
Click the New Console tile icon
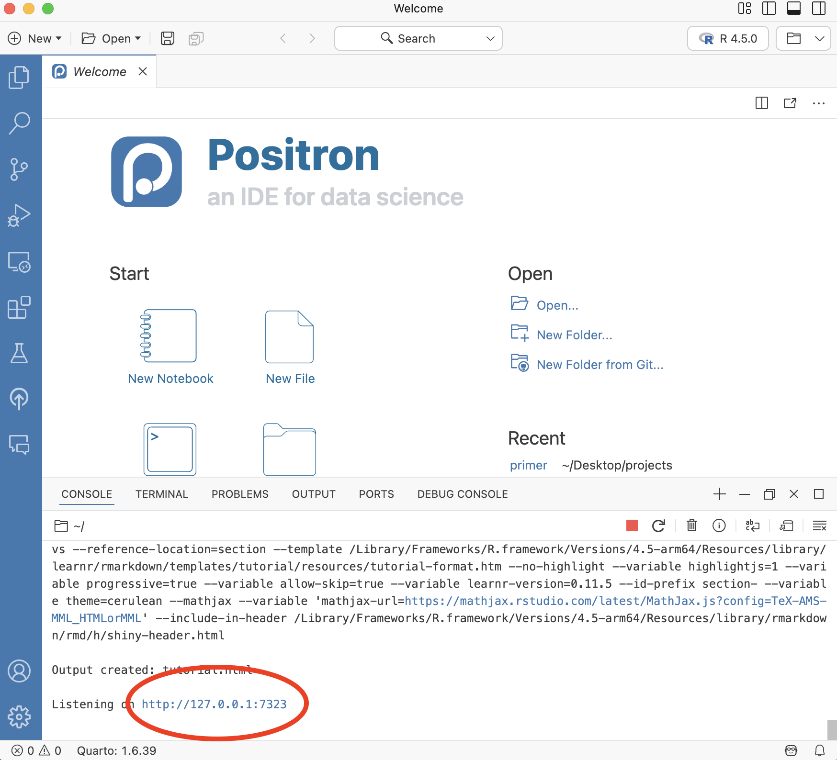click(170, 449)
